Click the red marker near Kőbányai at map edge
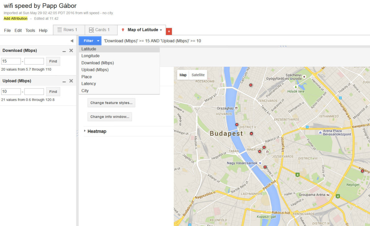370x226 pixels. (363, 171)
